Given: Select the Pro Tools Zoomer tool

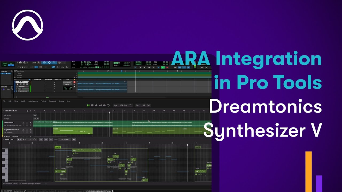Looking at the screenshot, I should tap(39, 62).
